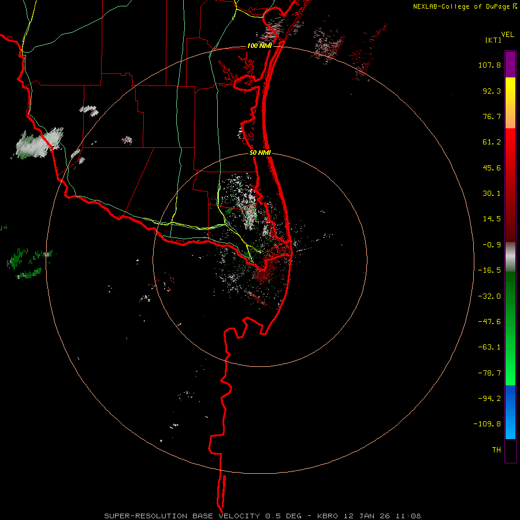Click the 92.3 velocity legend value
Image resolution: width=520 pixels, height=520 pixels.
492,91
